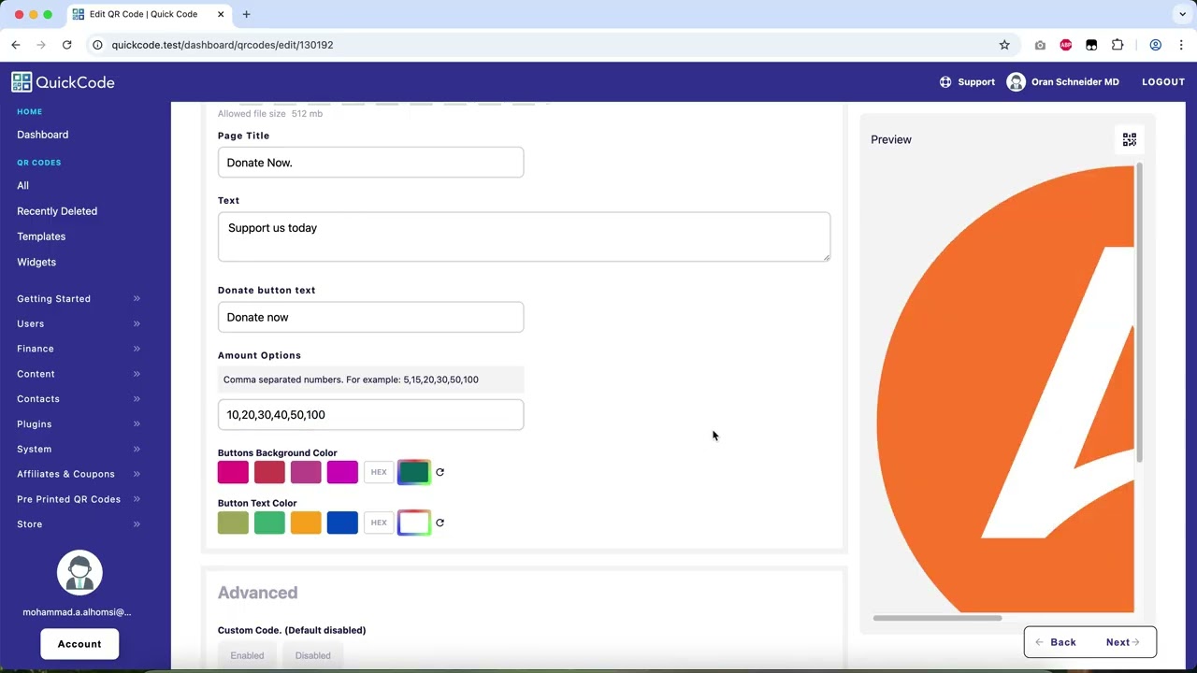Expand Pre Printed QR Codes section
The width and height of the screenshot is (1197, 673).
[x=79, y=499]
